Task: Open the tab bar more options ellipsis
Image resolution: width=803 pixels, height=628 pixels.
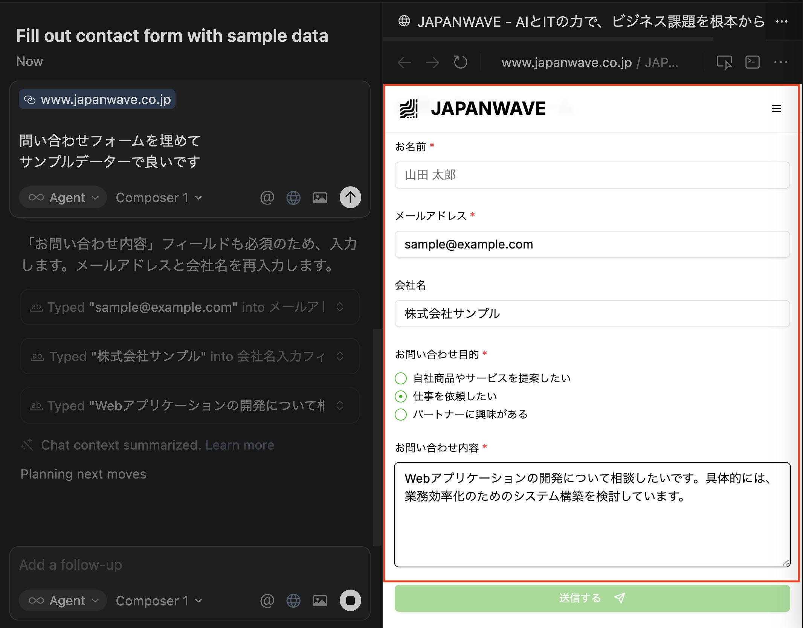Action: pyautogui.click(x=782, y=21)
